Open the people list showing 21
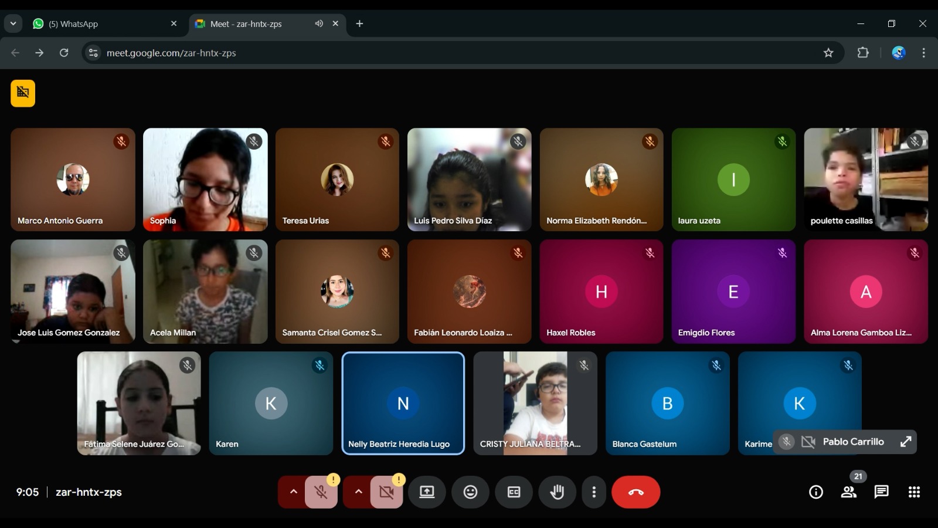 pyautogui.click(x=849, y=492)
